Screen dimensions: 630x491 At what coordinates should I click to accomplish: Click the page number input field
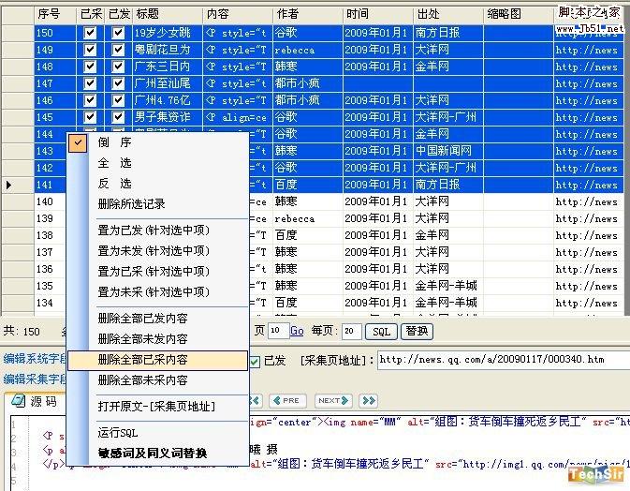pos(278,331)
